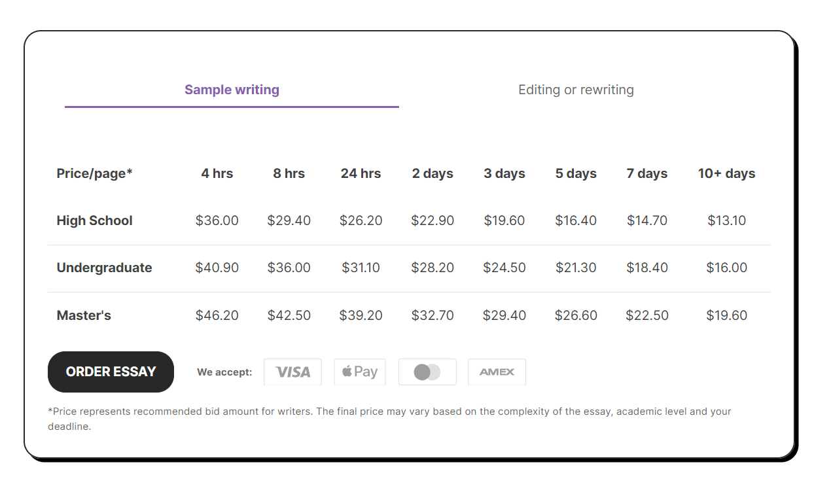Image resolution: width=831 pixels, height=492 pixels.
Task: Click the AMEX payment icon
Action: tap(497, 372)
